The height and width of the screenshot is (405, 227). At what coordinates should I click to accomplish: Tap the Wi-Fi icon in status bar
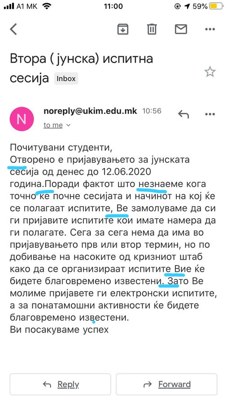click(x=47, y=6)
